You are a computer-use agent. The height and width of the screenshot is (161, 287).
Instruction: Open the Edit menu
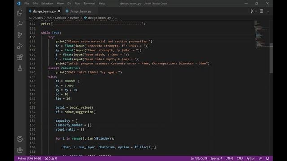[35, 4]
